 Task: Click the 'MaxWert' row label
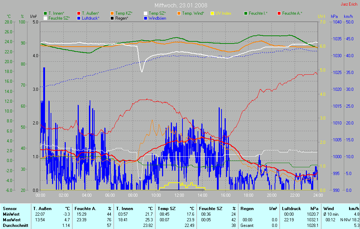pyautogui.click(x=12, y=220)
